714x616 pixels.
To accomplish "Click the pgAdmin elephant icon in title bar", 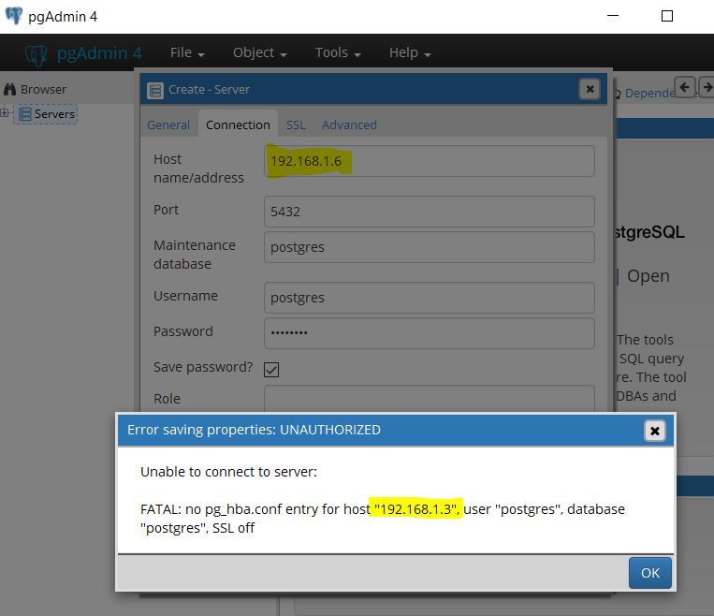I will coord(14,16).
